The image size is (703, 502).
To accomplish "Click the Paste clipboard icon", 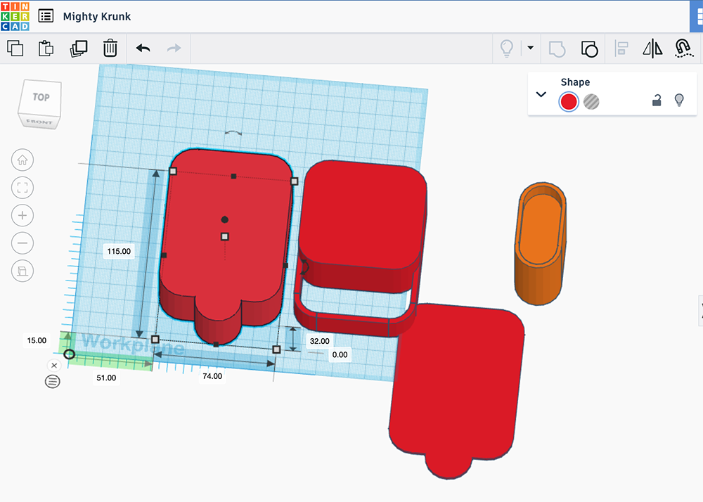I will coord(46,49).
